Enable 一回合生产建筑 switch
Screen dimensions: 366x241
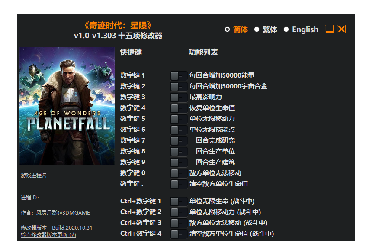179,162
